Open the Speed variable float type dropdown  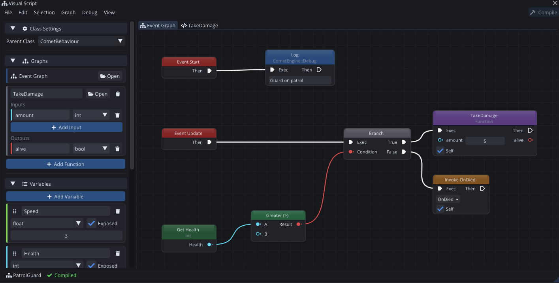click(x=47, y=223)
